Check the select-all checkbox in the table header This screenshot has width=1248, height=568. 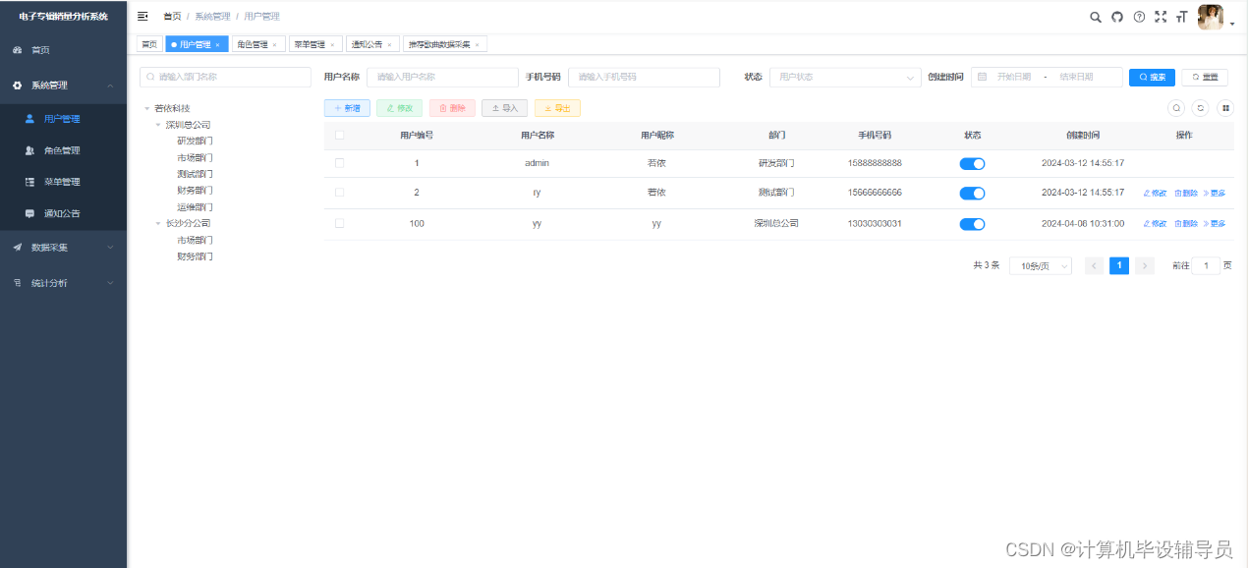(x=339, y=136)
